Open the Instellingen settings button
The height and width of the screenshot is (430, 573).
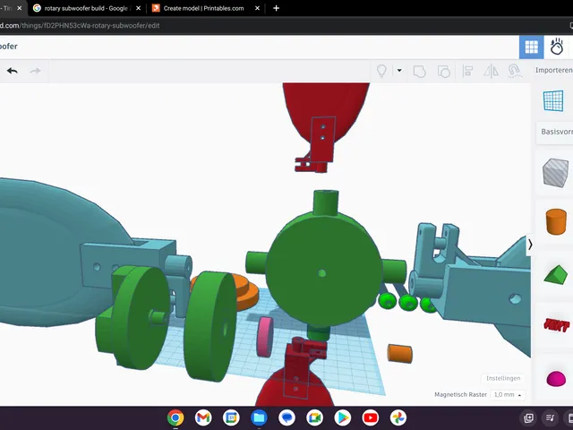[x=503, y=378]
